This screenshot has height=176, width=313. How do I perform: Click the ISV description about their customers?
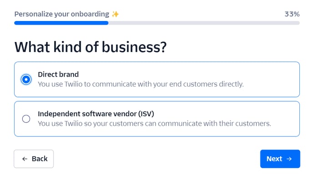[x=155, y=124]
